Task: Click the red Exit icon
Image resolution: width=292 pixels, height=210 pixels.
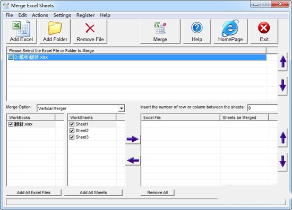Action: 264,28
